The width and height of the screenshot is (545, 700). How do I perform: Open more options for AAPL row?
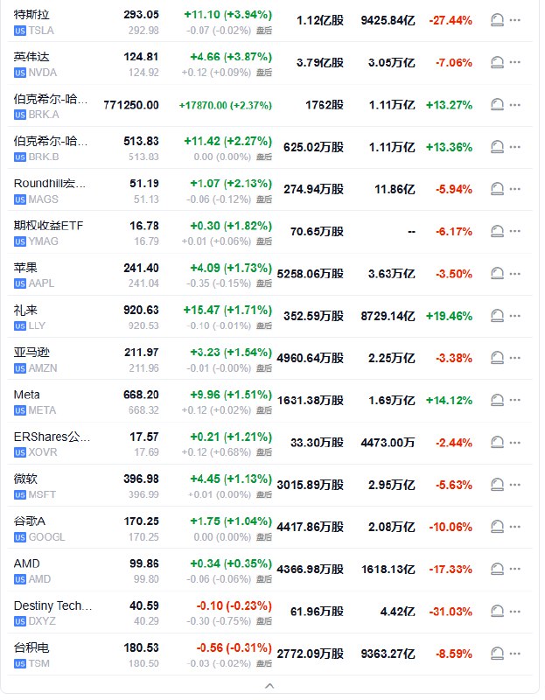click(515, 274)
